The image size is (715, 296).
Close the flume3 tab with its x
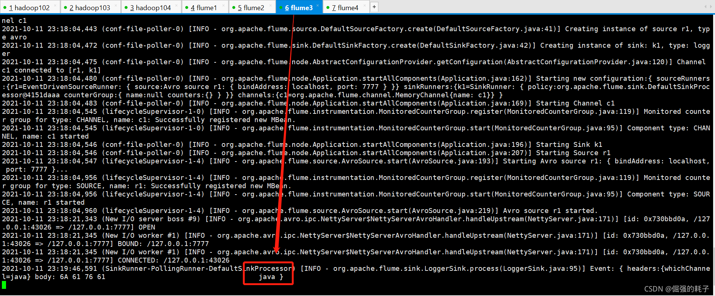pos(317,5)
